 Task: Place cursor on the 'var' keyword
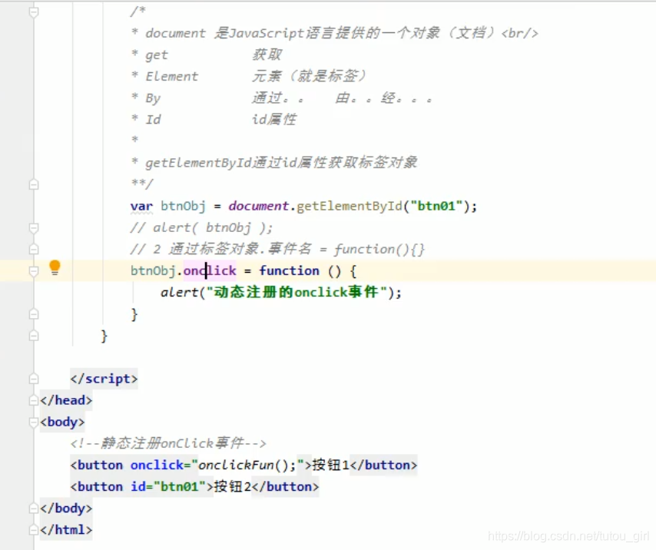click(x=141, y=206)
